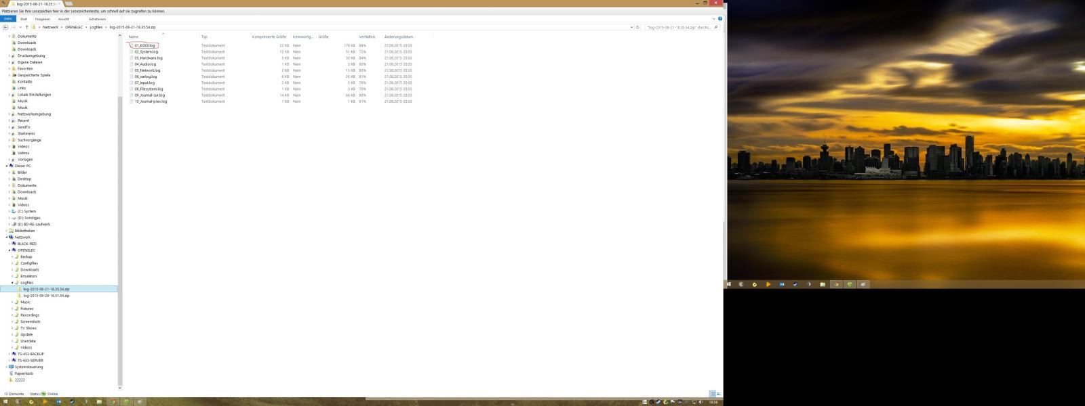This screenshot has width=1085, height=406.
Task: Expand the ribbon with chevron arrow
Action: 713,19
